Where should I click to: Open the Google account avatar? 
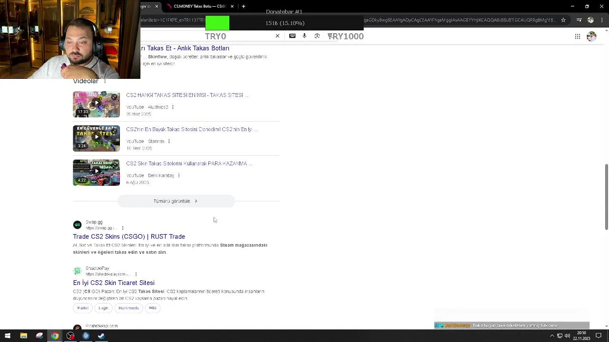tap(591, 37)
